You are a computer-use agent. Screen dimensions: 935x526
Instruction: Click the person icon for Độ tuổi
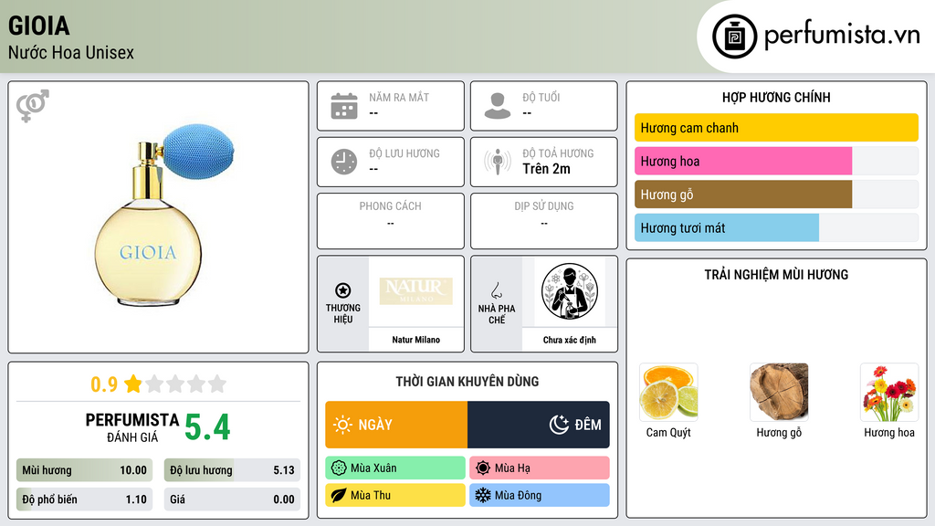(498, 106)
